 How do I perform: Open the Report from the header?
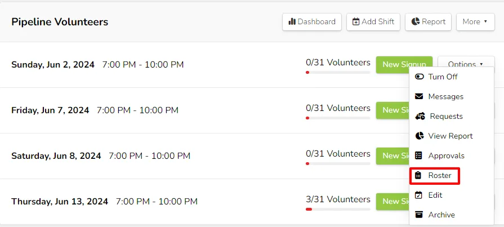[x=428, y=22]
